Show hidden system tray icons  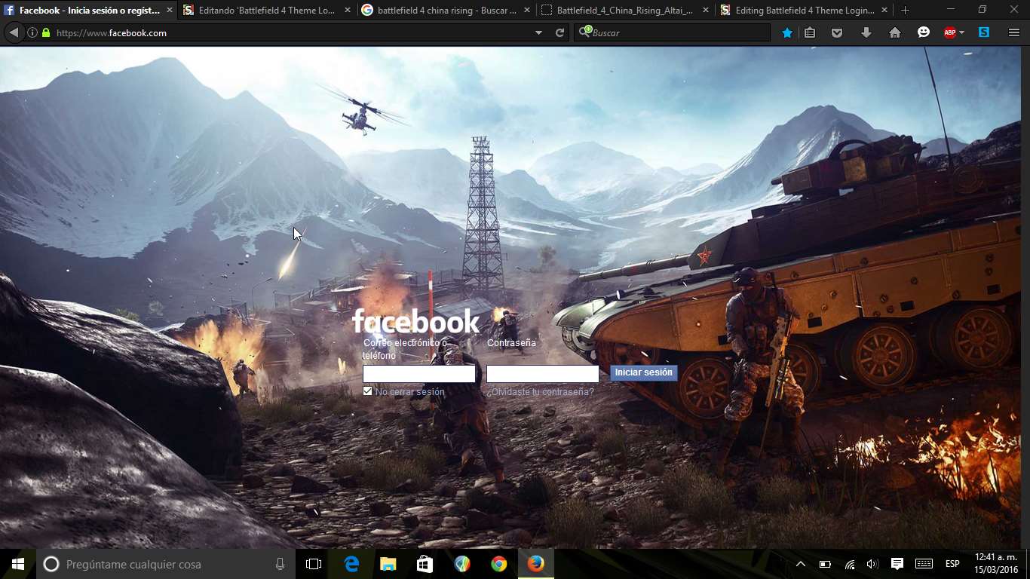click(x=801, y=564)
